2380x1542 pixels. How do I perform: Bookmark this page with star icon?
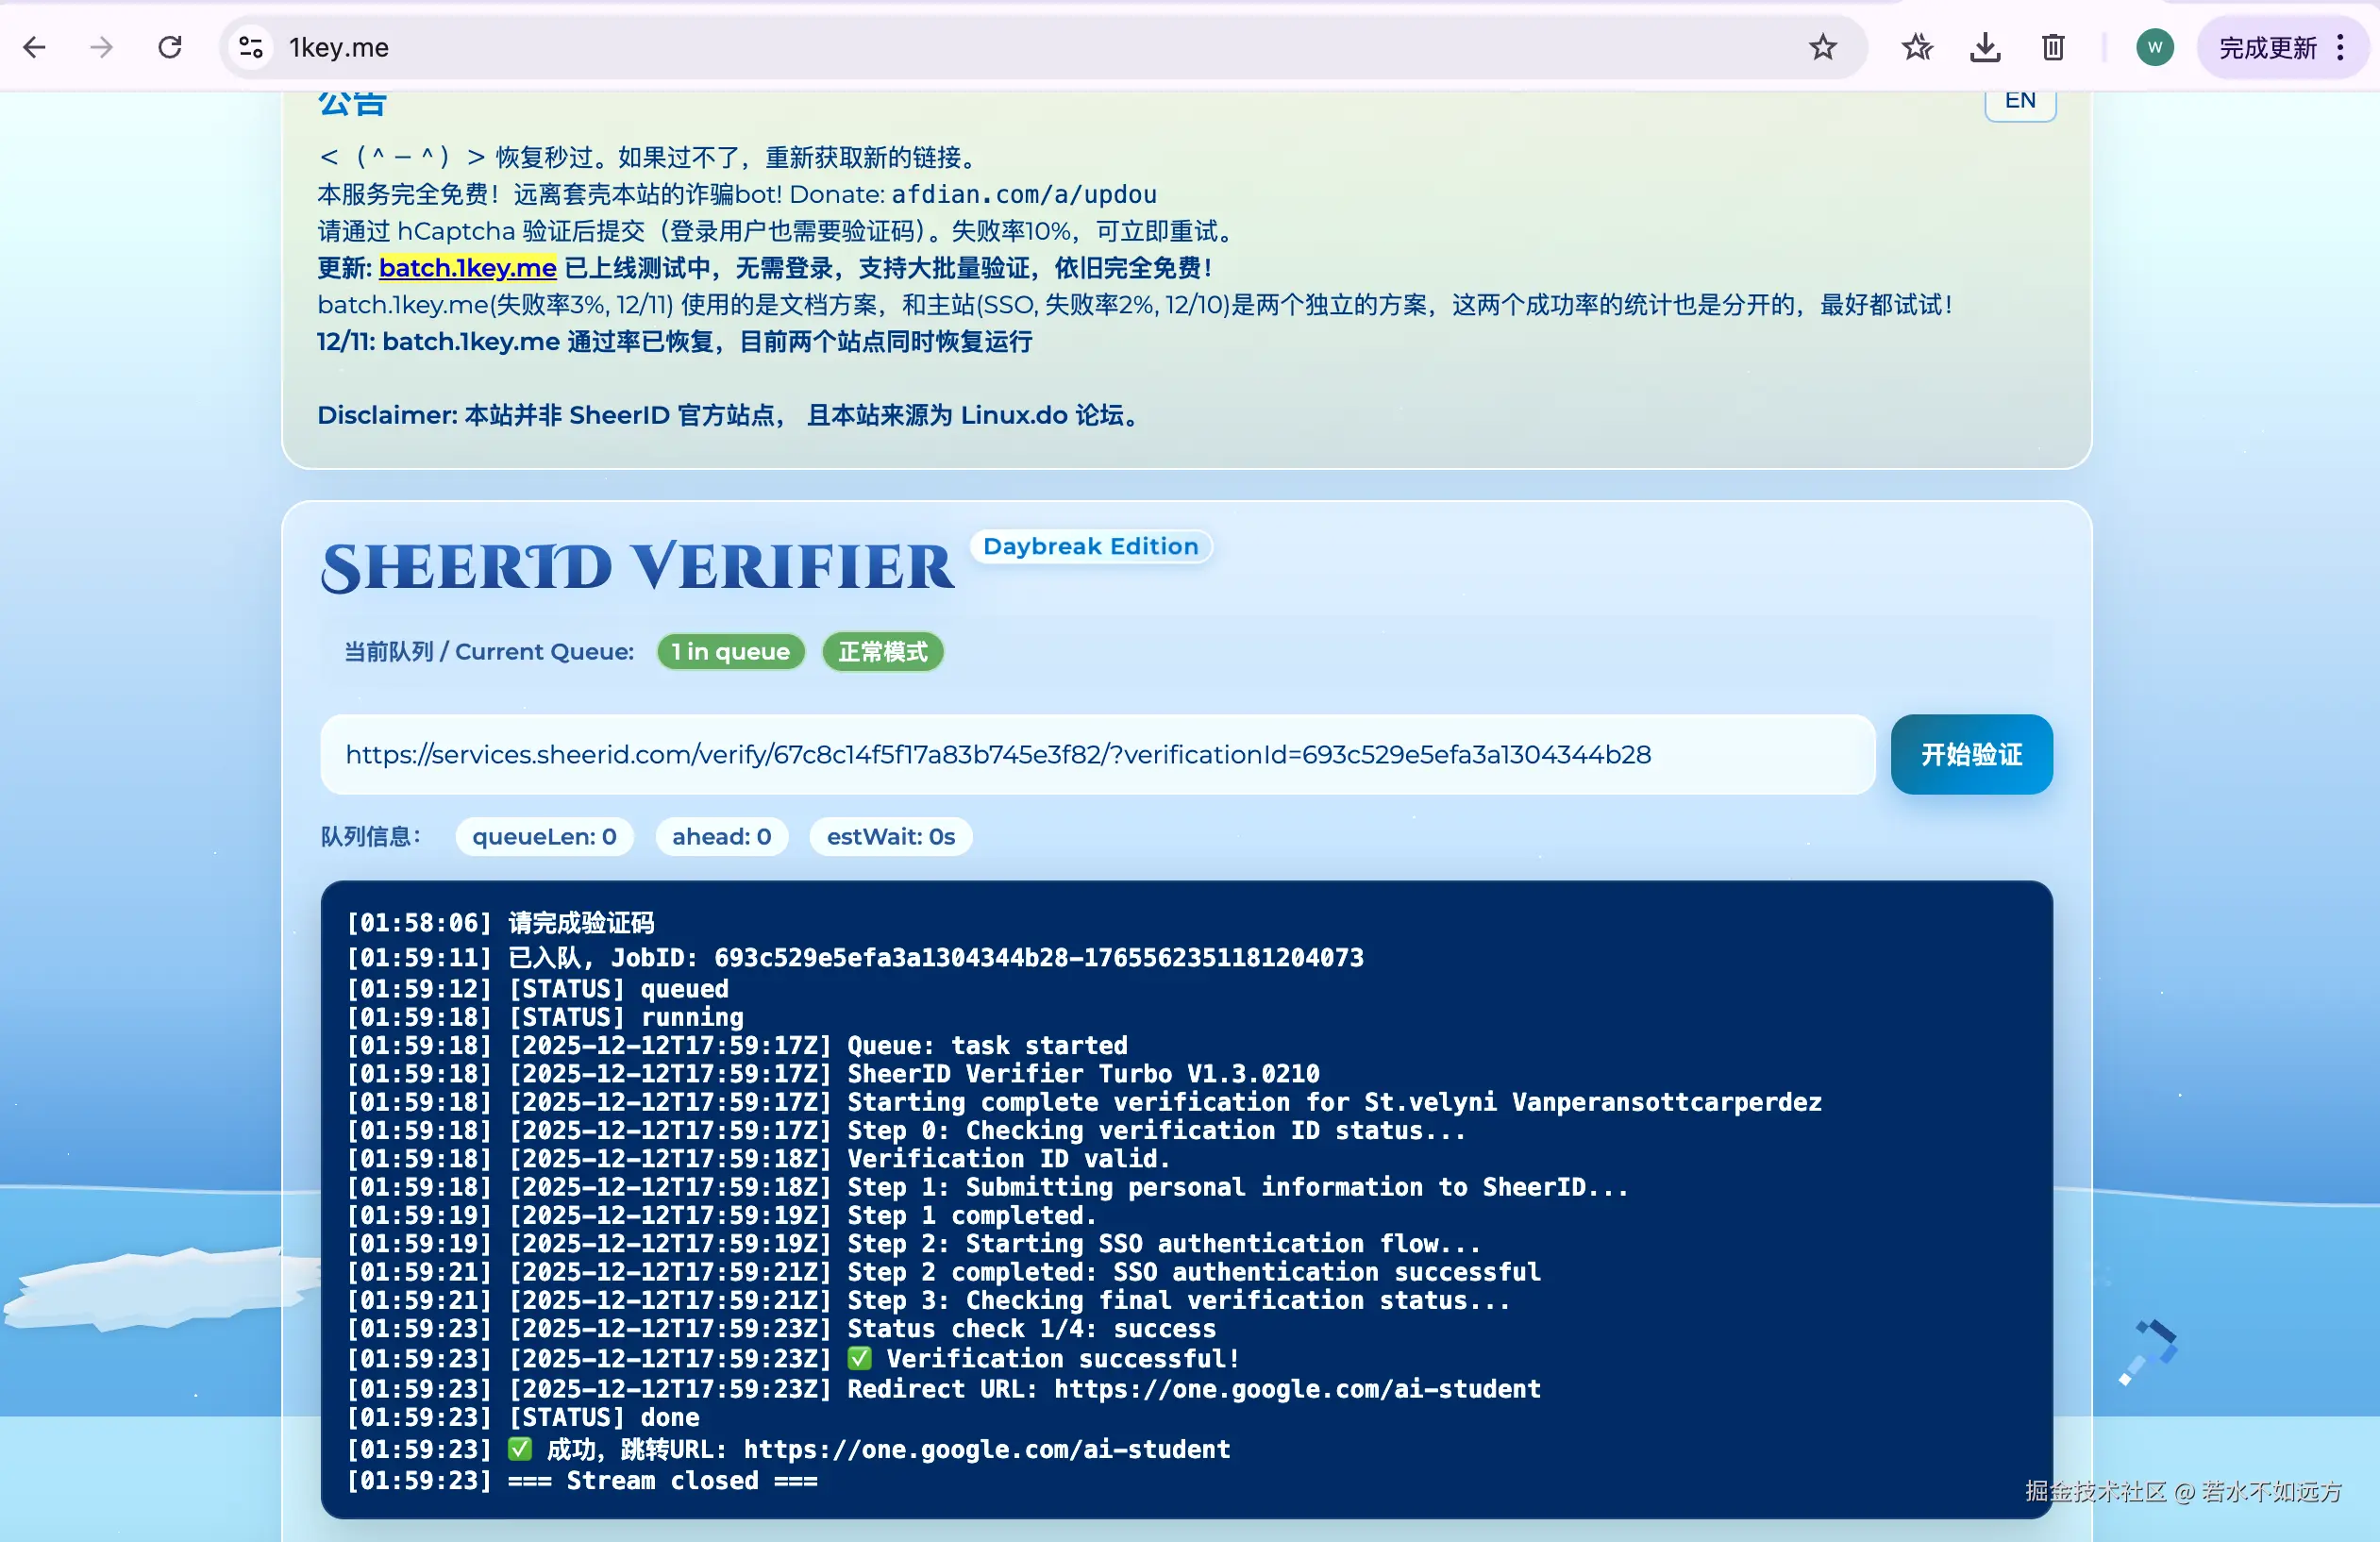(1822, 47)
